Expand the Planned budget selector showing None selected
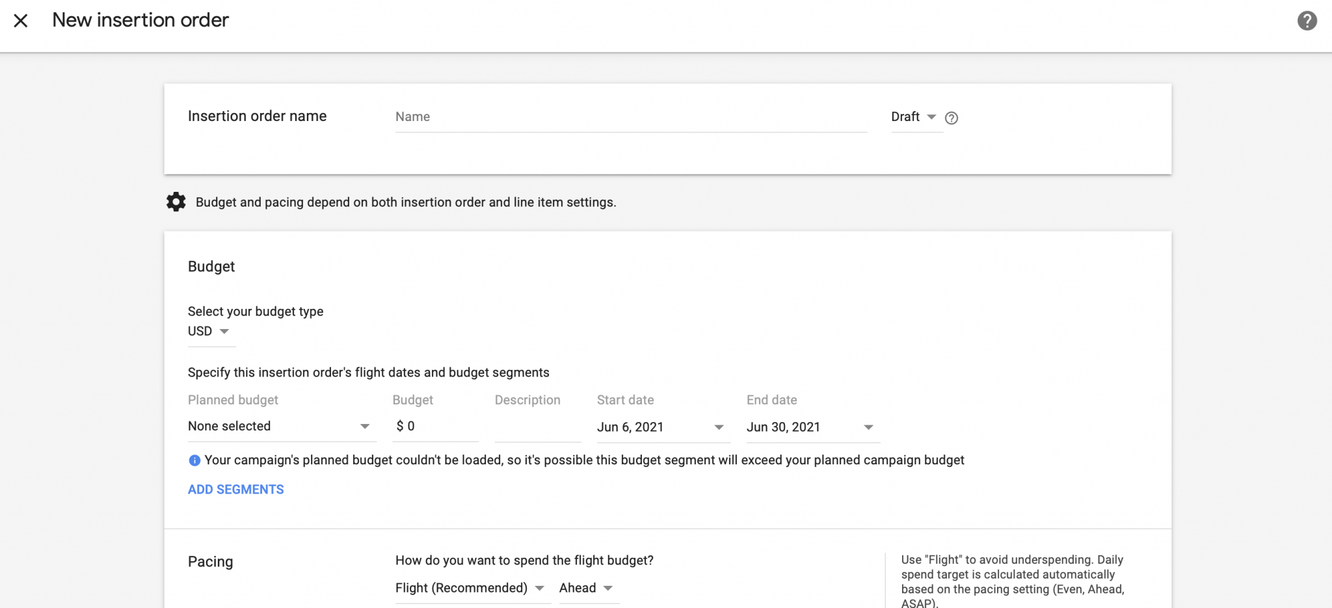This screenshot has height=608, width=1332. (x=280, y=426)
